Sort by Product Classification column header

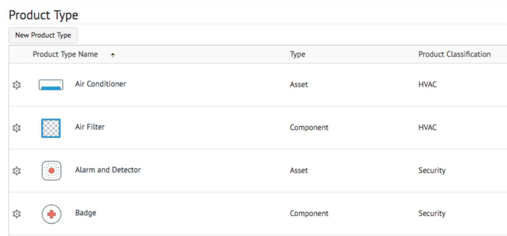pos(454,54)
